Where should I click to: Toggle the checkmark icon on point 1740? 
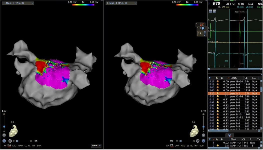tap(217, 87)
